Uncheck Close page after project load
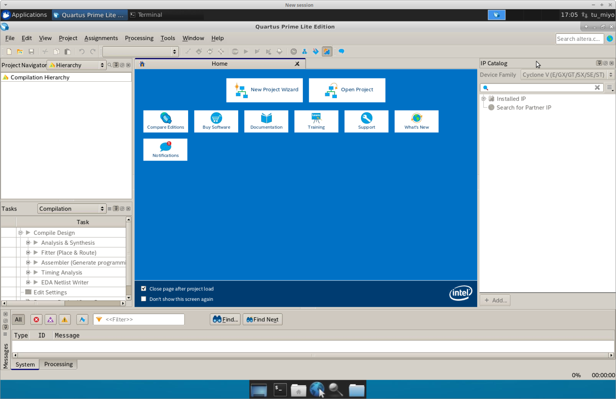Image resolution: width=616 pixels, height=399 pixels. [x=144, y=288]
